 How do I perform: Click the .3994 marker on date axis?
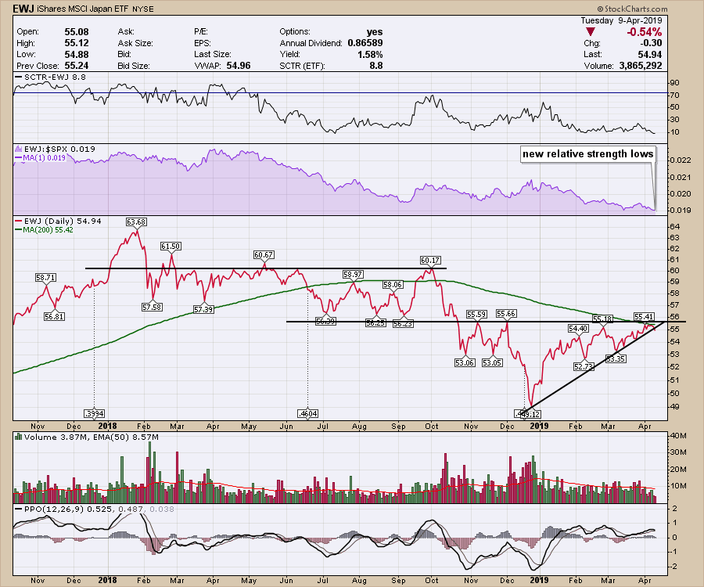coord(95,414)
